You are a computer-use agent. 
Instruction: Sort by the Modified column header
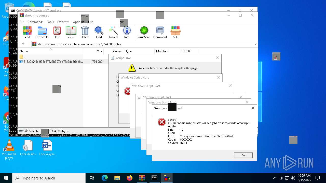167,51
